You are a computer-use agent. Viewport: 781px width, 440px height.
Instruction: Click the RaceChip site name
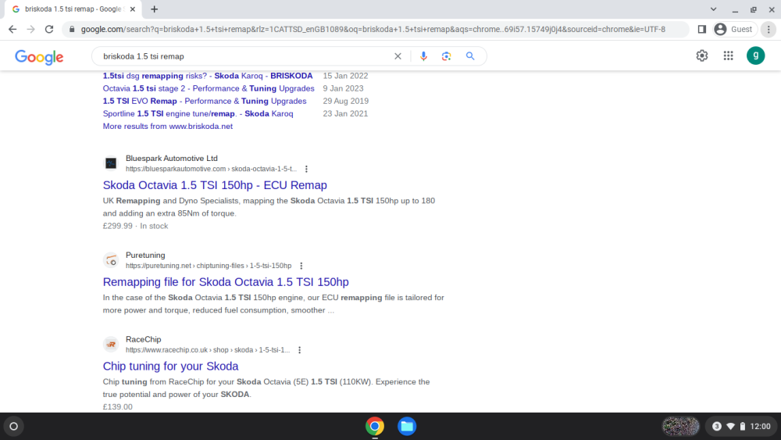pos(143,339)
